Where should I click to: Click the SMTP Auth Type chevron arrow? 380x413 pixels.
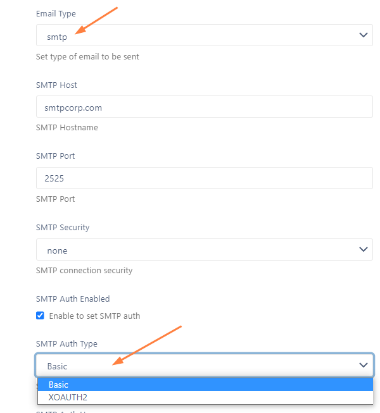click(364, 365)
